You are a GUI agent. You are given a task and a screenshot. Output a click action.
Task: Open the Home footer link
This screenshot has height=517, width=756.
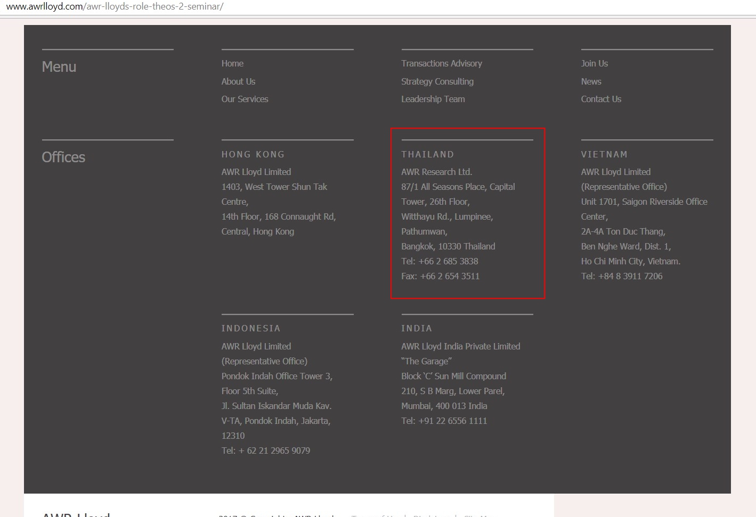232,63
